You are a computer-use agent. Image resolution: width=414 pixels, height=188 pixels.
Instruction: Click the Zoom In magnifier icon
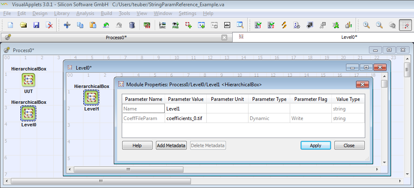366,25
